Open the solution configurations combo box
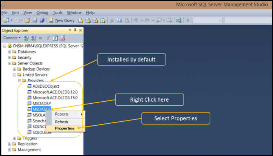This screenshot has height=156, width=273. [207, 20]
